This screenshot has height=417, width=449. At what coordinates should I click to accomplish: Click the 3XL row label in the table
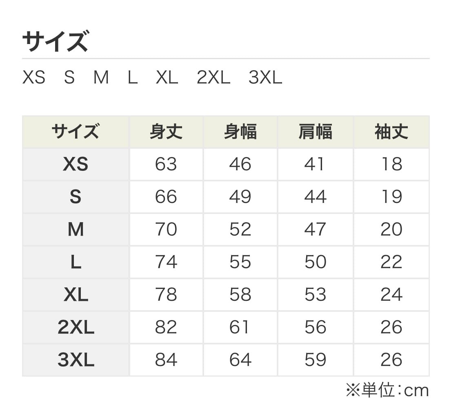tap(76, 360)
